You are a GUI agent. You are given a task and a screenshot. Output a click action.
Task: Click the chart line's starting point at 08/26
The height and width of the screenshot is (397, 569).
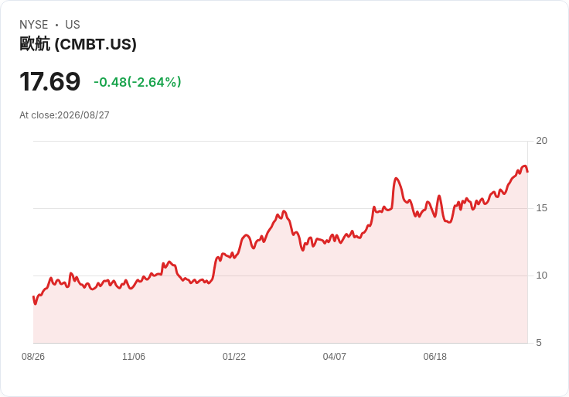[34, 297]
